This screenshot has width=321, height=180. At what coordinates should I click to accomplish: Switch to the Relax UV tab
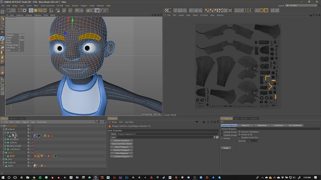point(245,125)
